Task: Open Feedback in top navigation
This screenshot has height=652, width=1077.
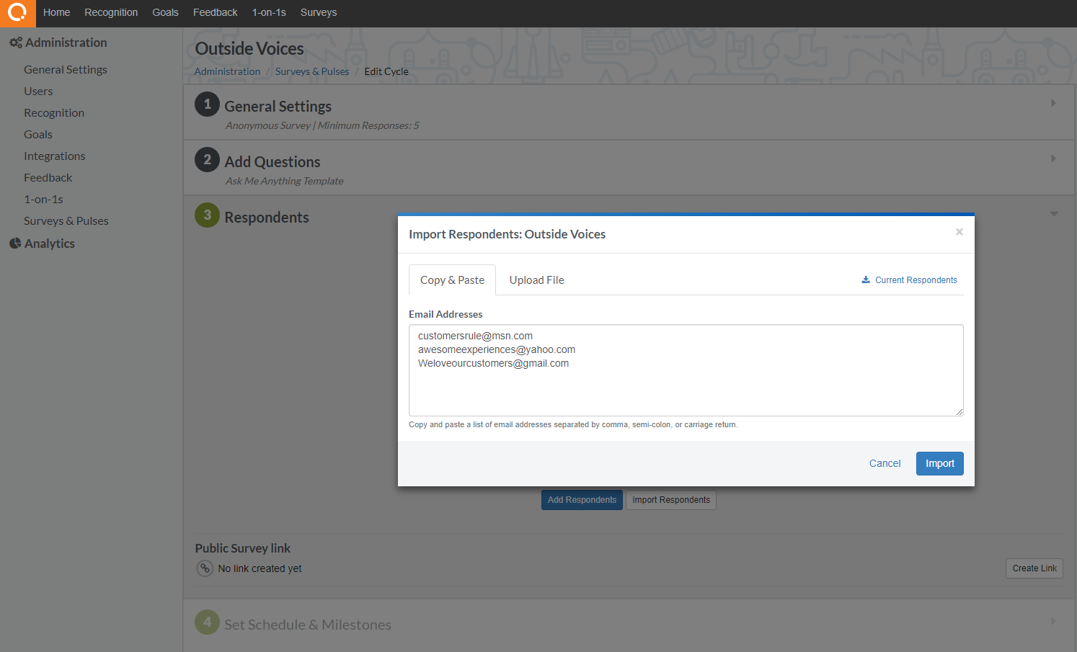Action: 215,12
